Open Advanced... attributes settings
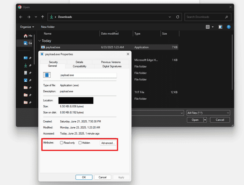This screenshot has width=244, height=185. point(108,143)
